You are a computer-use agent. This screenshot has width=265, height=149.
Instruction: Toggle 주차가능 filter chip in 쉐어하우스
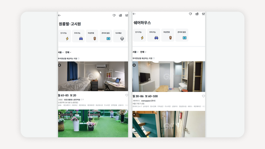154,35
